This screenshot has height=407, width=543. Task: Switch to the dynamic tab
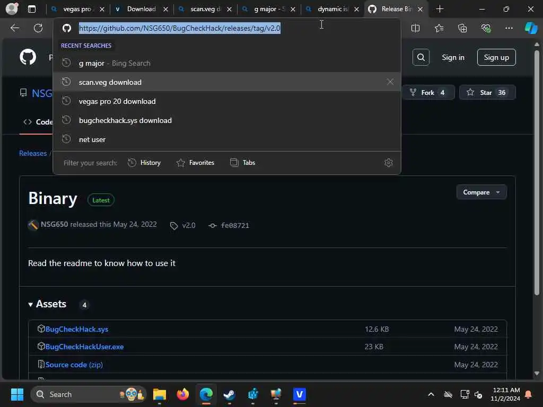coord(332,9)
